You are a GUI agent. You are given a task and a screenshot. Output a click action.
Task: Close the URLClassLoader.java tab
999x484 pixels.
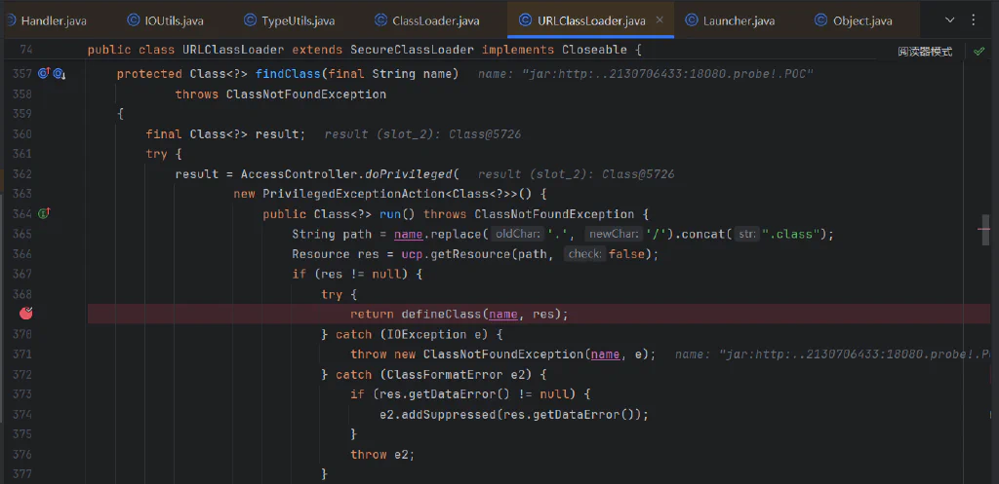point(660,20)
